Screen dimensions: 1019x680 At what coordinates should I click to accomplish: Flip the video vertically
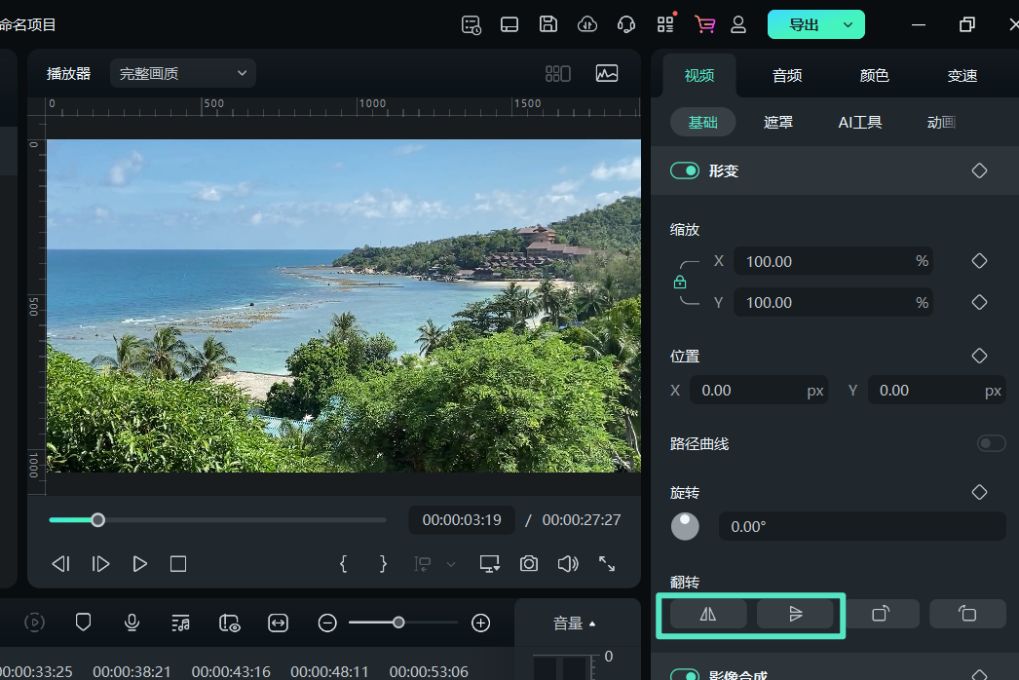pyautogui.click(x=795, y=613)
